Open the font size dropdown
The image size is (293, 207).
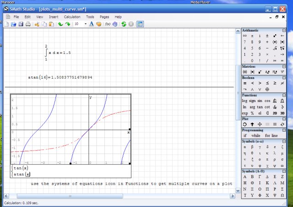point(86,24)
